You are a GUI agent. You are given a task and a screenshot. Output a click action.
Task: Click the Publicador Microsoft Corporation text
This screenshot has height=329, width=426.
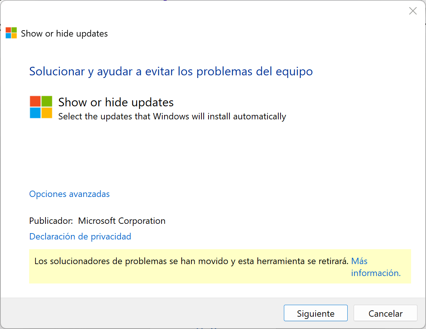(97, 220)
